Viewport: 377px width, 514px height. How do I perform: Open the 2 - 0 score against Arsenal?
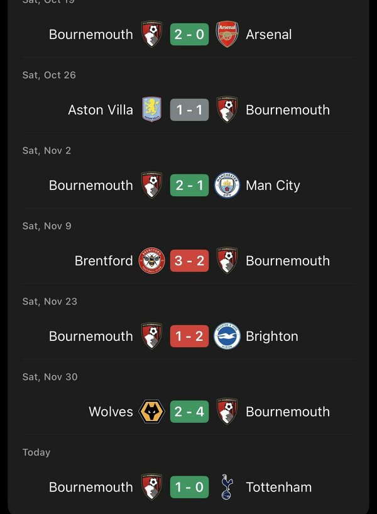pyautogui.click(x=189, y=35)
